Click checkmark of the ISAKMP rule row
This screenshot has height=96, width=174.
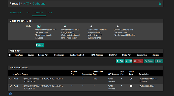click(x=10, y=79)
